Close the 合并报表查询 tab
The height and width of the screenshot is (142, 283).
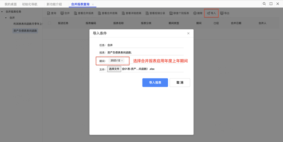93,5
